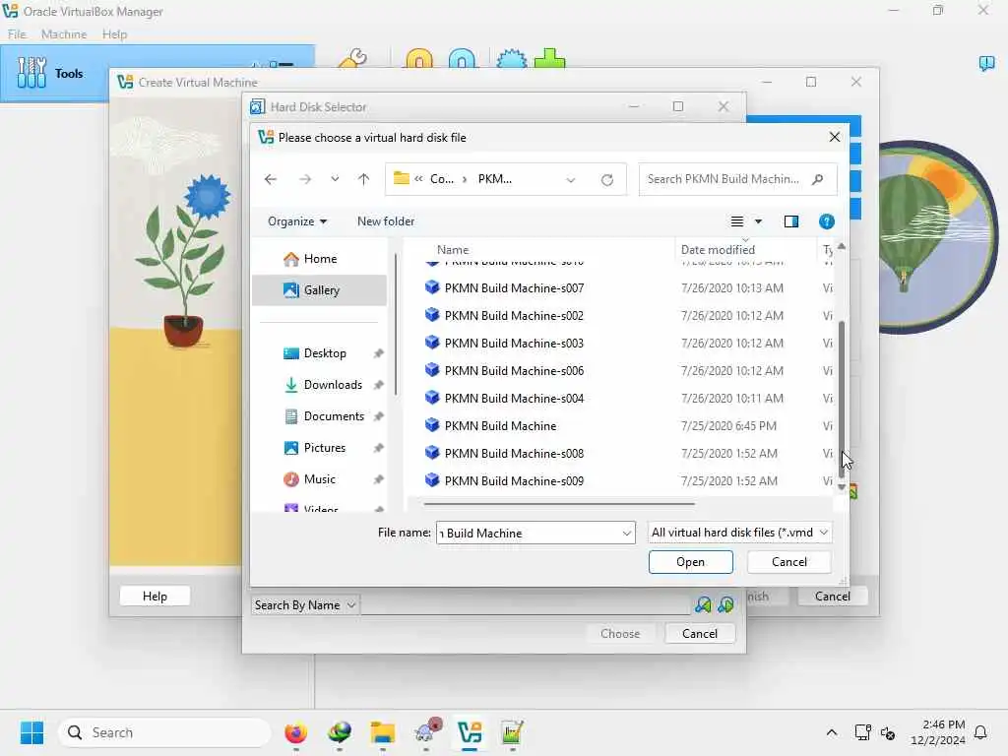Unpin Music using its pin icon
1008x756 pixels.
pyautogui.click(x=379, y=479)
